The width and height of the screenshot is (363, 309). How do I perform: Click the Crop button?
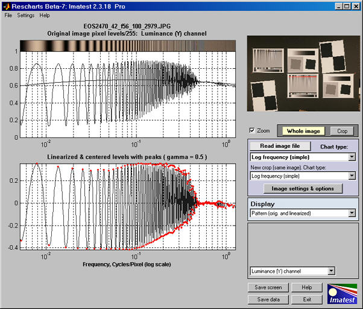(342, 131)
